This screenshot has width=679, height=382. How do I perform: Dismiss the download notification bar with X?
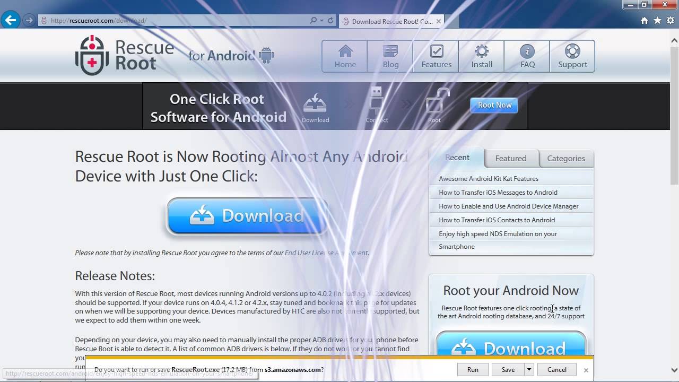pos(586,370)
